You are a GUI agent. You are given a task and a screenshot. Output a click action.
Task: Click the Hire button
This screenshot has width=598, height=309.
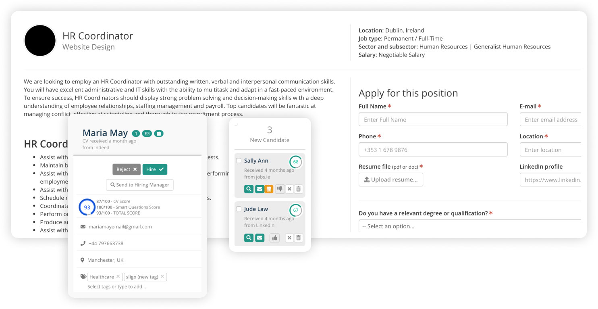[155, 169]
